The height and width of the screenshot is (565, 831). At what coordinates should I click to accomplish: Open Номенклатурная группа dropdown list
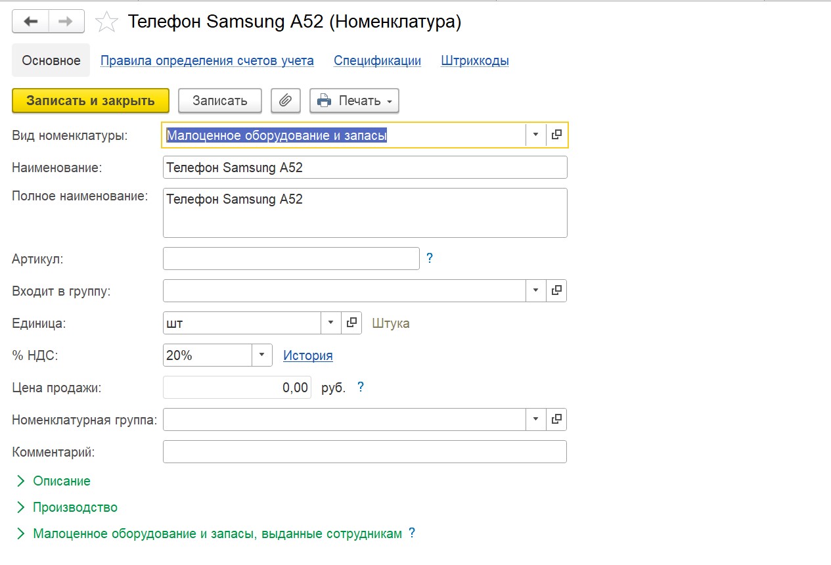(535, 419)
